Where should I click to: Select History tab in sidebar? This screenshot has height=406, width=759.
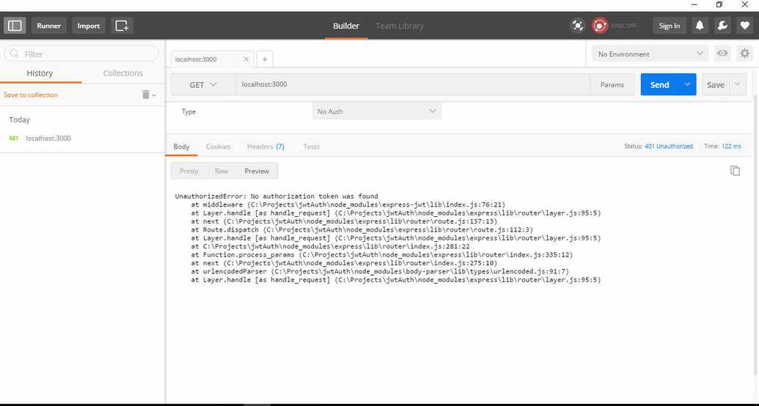pos(40,73)
